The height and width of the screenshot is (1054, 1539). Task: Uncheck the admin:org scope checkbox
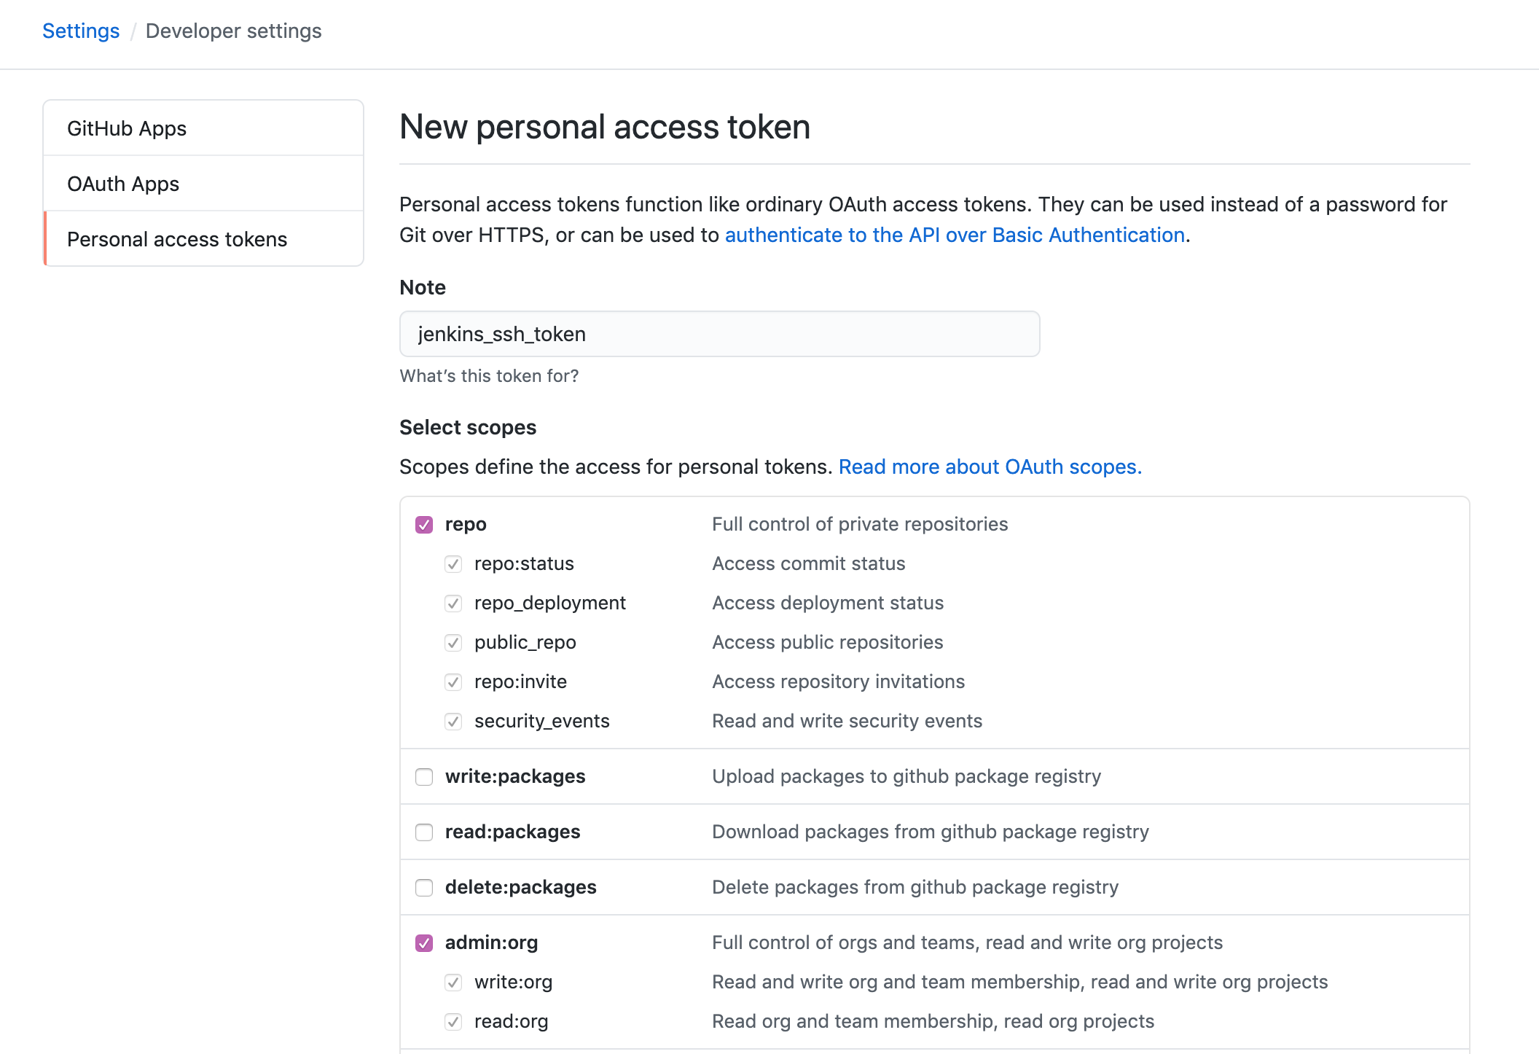(424, 943)
